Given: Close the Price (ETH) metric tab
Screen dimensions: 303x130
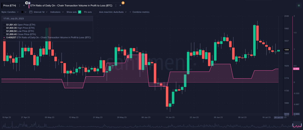Looking at the screenshot, I should pos(24,5).
